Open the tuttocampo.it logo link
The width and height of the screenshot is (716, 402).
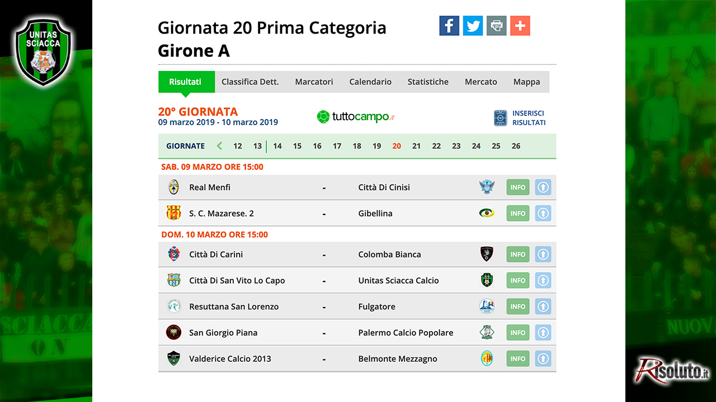pyautogui.click(x=356, y=117)
